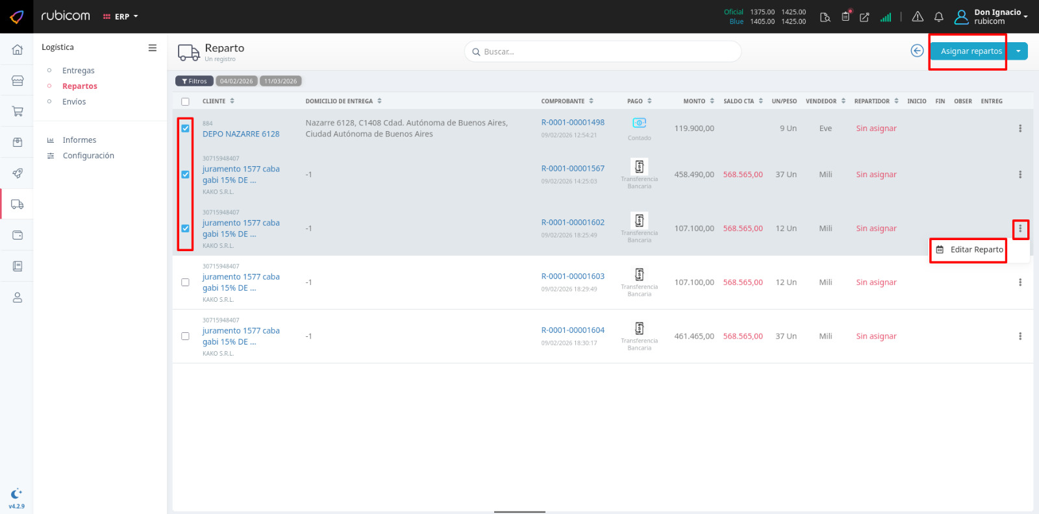Click the user avatar icon
1039x514 pixels.
pos(962,17)
